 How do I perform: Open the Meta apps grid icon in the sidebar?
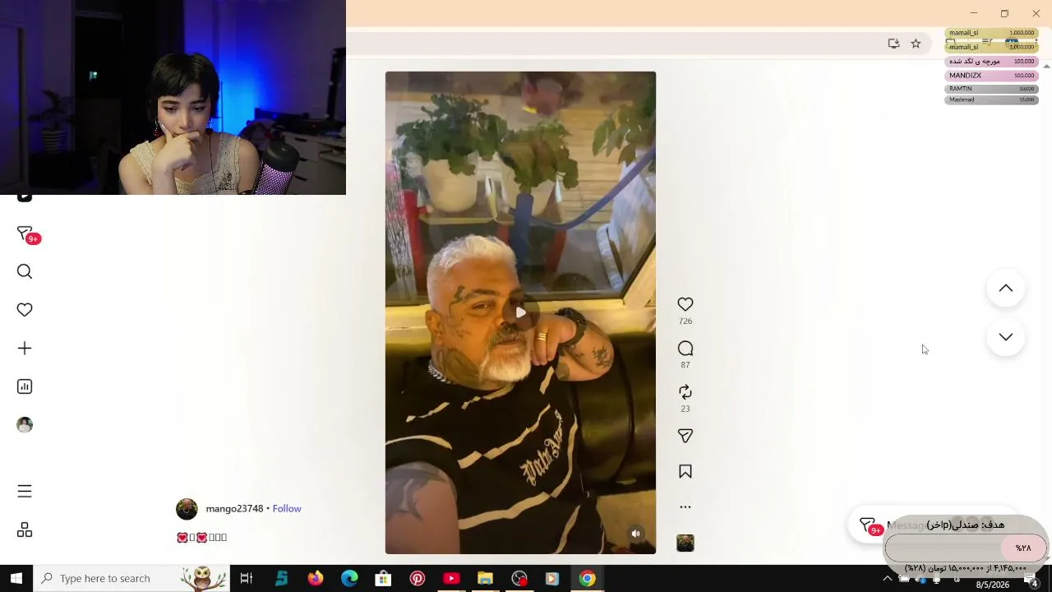[25, 530]
